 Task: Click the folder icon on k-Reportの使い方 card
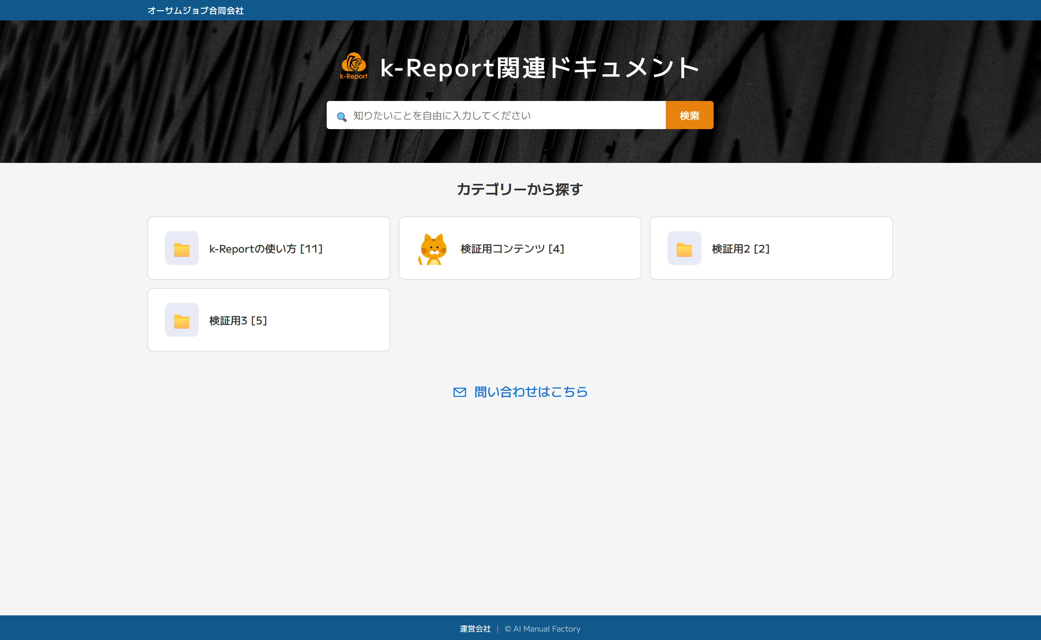coord(181,248)
